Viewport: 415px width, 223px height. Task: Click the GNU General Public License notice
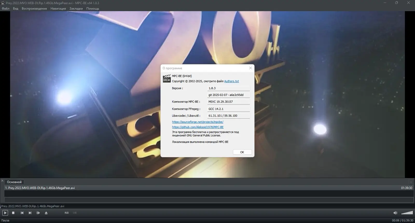point(205,134)
